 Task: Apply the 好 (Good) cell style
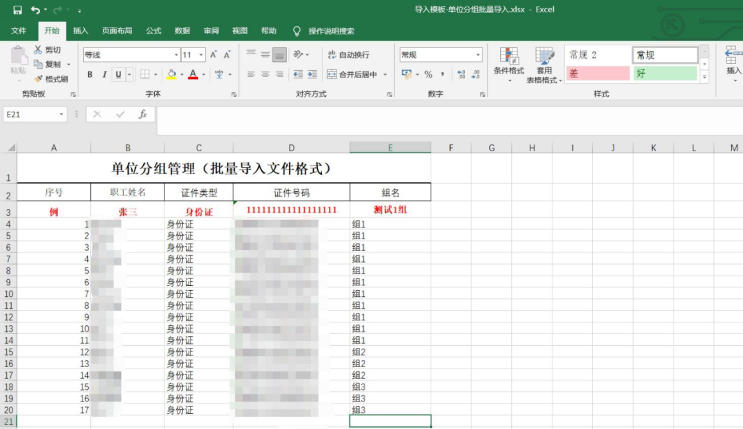[665, 74]
